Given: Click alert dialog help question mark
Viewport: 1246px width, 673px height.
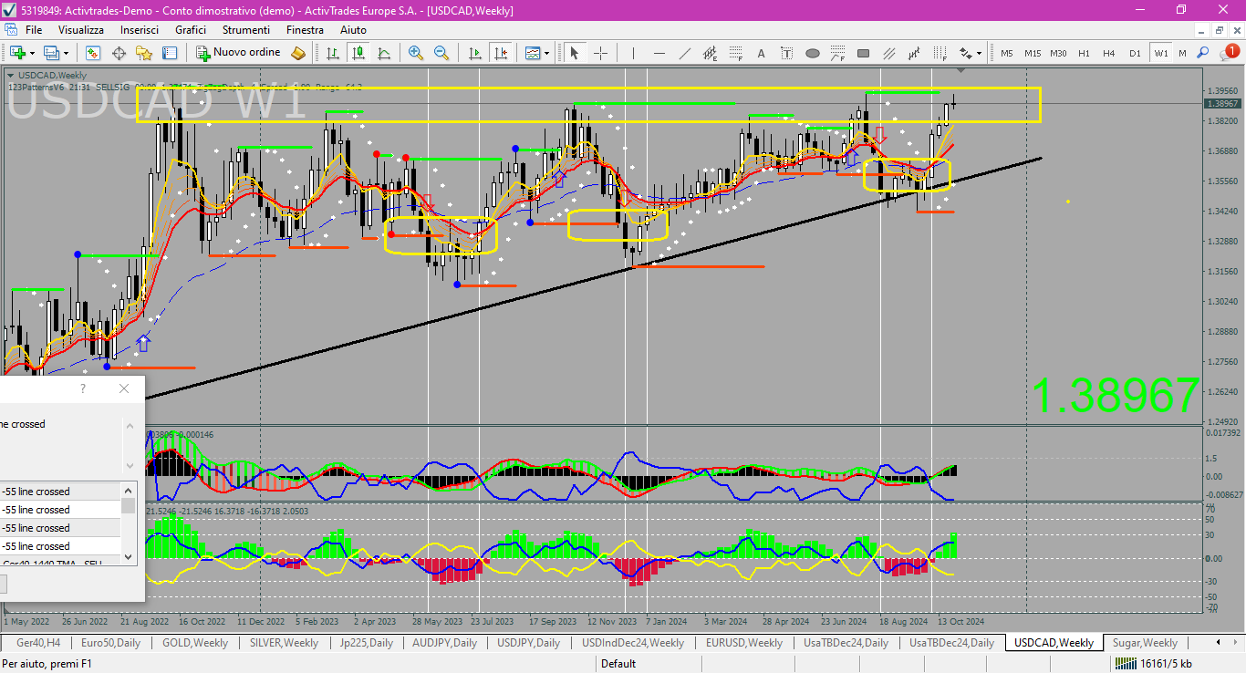Looking at the screenshot, I should click(83, 388).
